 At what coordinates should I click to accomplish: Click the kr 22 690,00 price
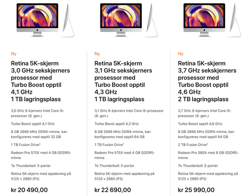tap(113, 190)
